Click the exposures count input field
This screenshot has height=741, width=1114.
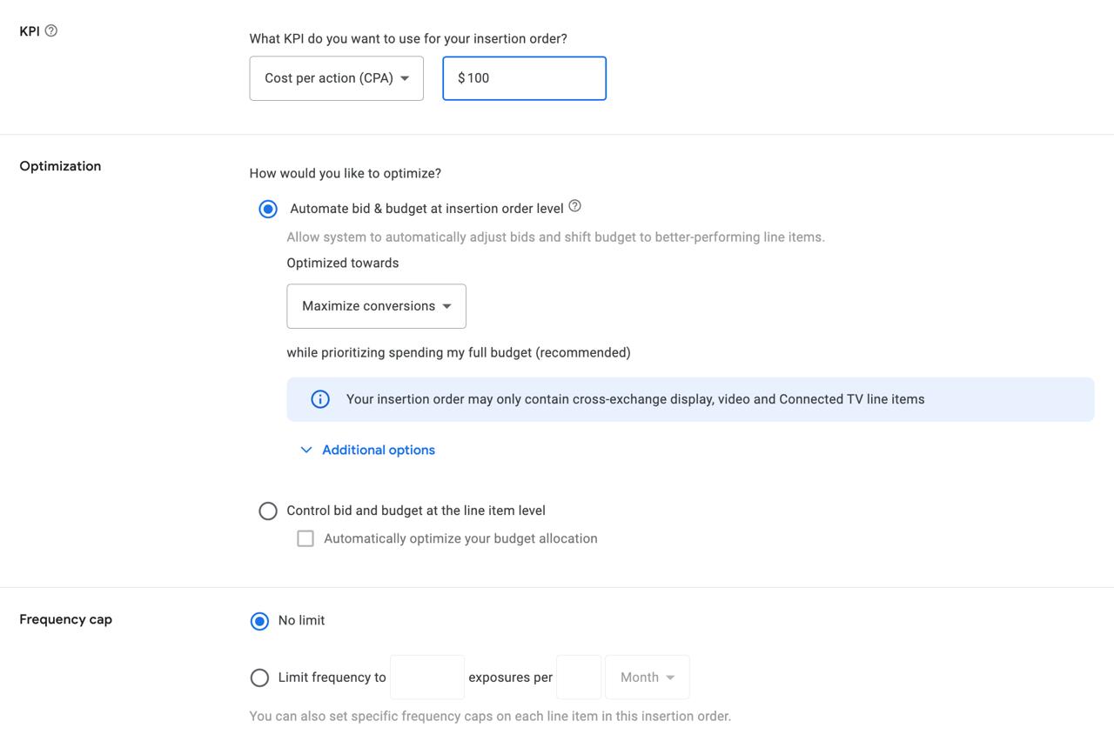(427, 678)
